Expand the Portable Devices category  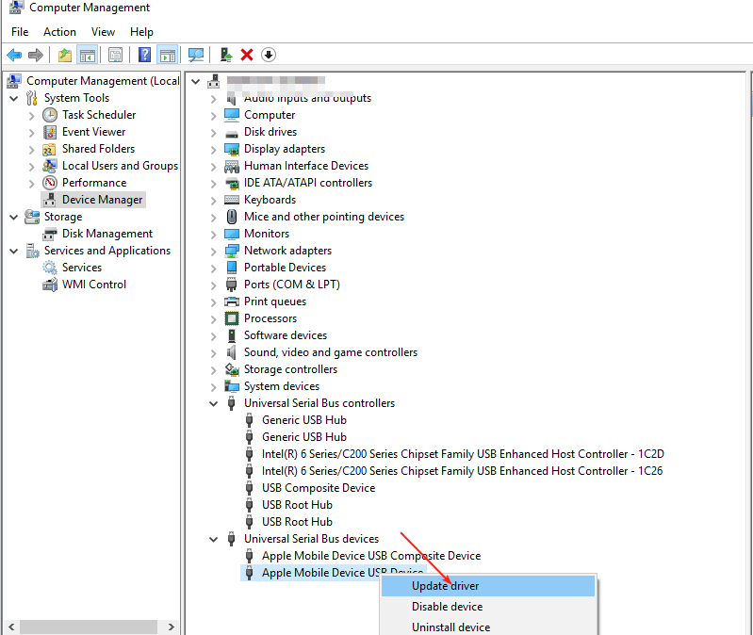[x=213, y=269]
